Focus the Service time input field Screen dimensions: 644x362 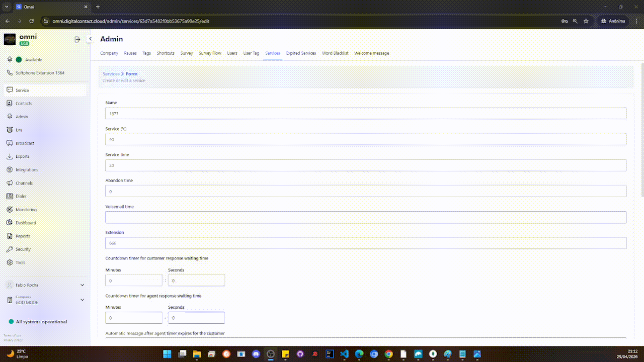tap(366, 165)
